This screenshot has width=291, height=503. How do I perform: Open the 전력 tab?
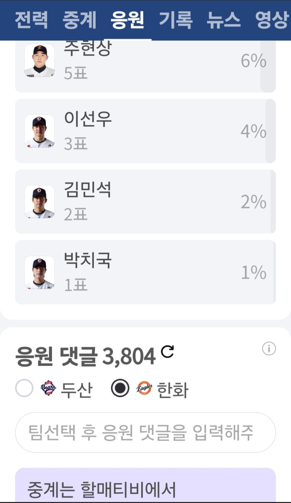pos(31,20)
